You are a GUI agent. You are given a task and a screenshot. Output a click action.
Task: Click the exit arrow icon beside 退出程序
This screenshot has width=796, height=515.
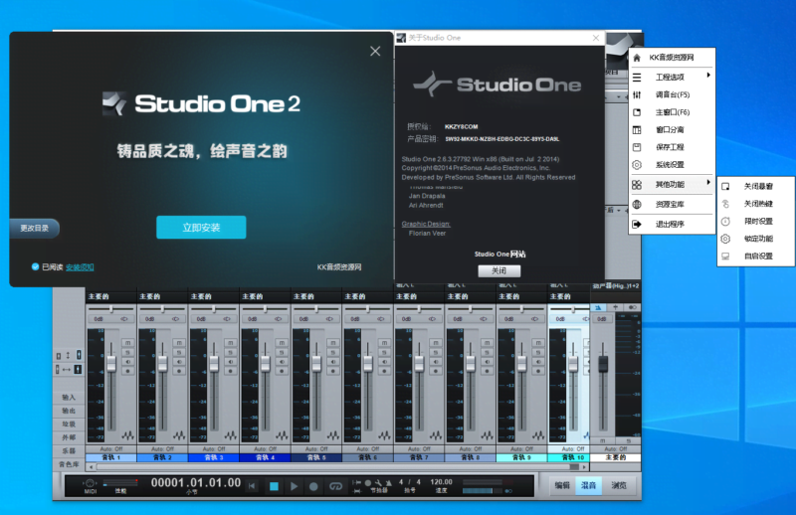pyautogui.click(x=637, y=225)
